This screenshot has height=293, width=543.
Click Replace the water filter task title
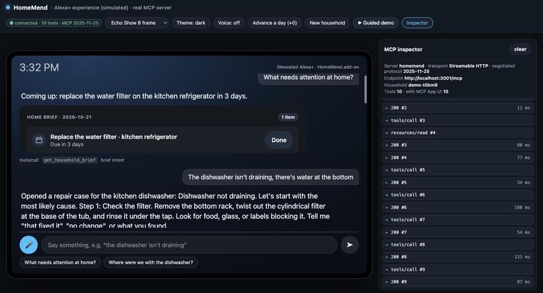(x=114, y=137)
